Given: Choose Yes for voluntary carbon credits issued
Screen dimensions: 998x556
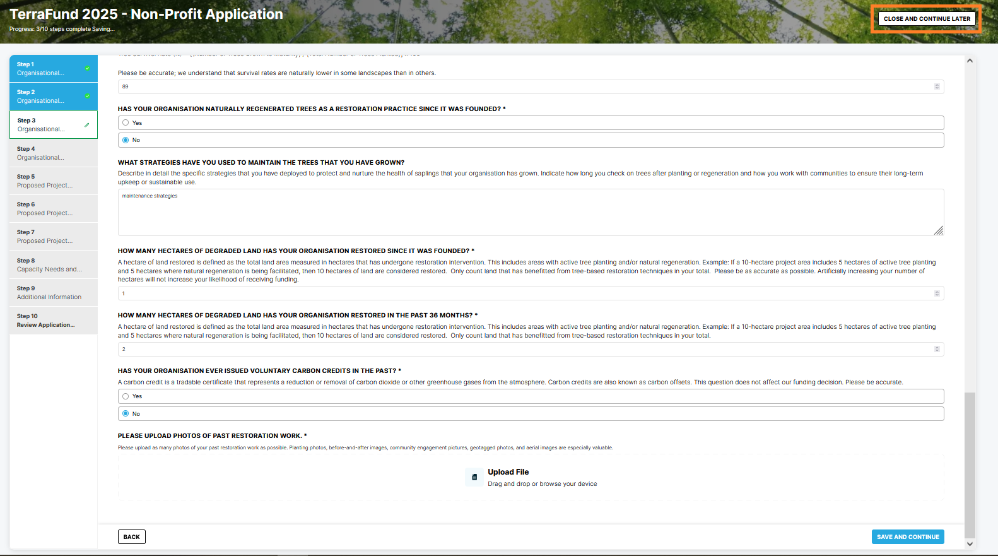Looking at the screenshot, I should click(126, 396).
